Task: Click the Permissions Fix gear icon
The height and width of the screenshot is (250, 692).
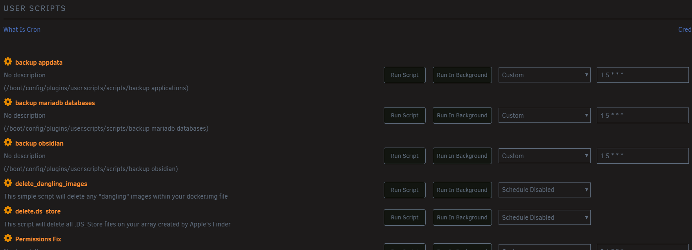Action: [8, 238]
